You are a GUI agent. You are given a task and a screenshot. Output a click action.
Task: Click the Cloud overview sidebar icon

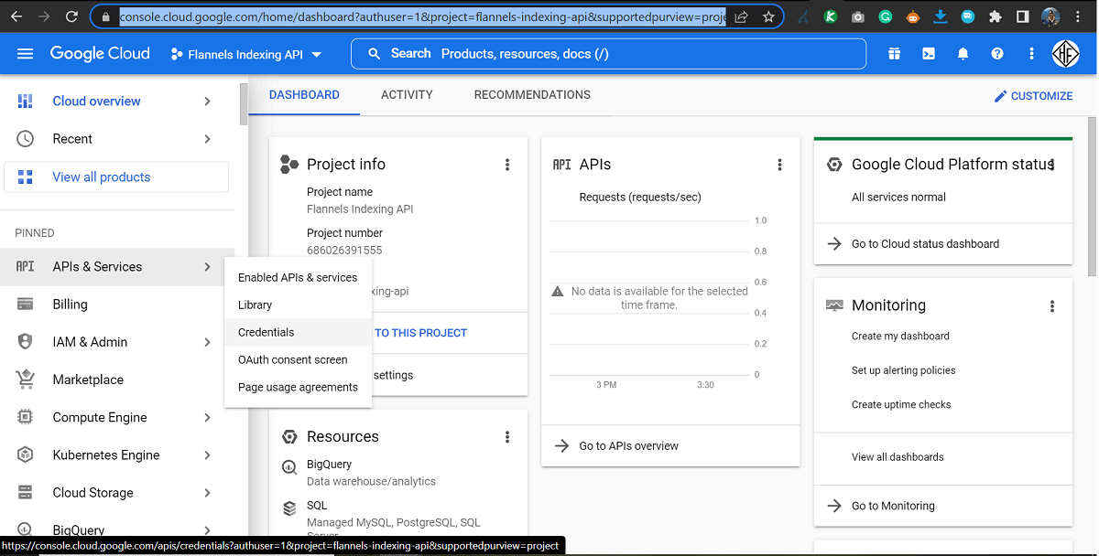click(26, 101)
